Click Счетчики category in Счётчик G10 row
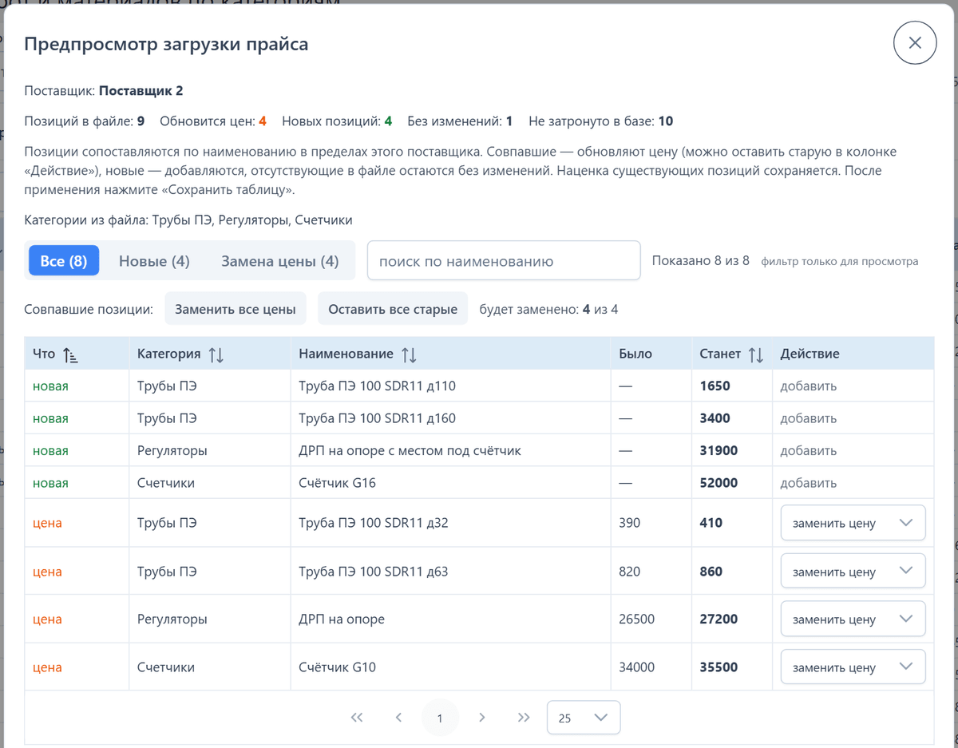Viewport: 958px width, 748px height. pyautogui.click(x=165, y=667)
